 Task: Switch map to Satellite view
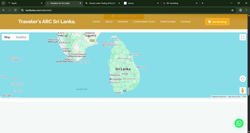[21, 37]
